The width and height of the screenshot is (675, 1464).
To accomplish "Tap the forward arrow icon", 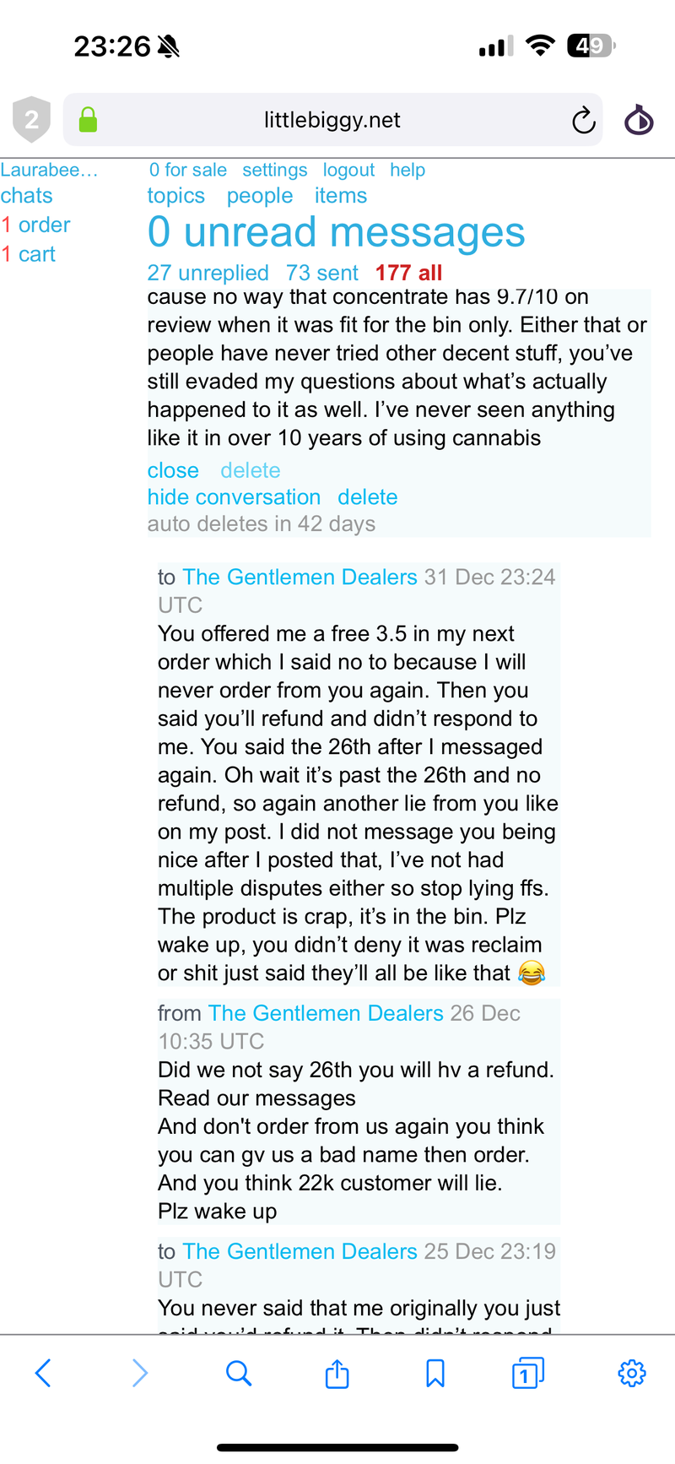I will (x=140, y=1374).
